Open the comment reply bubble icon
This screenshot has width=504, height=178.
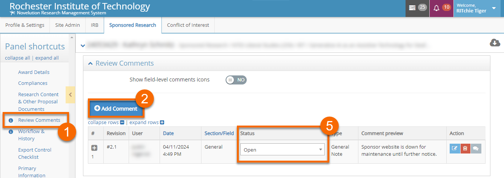pyautogui.click(x=476, y=149)
